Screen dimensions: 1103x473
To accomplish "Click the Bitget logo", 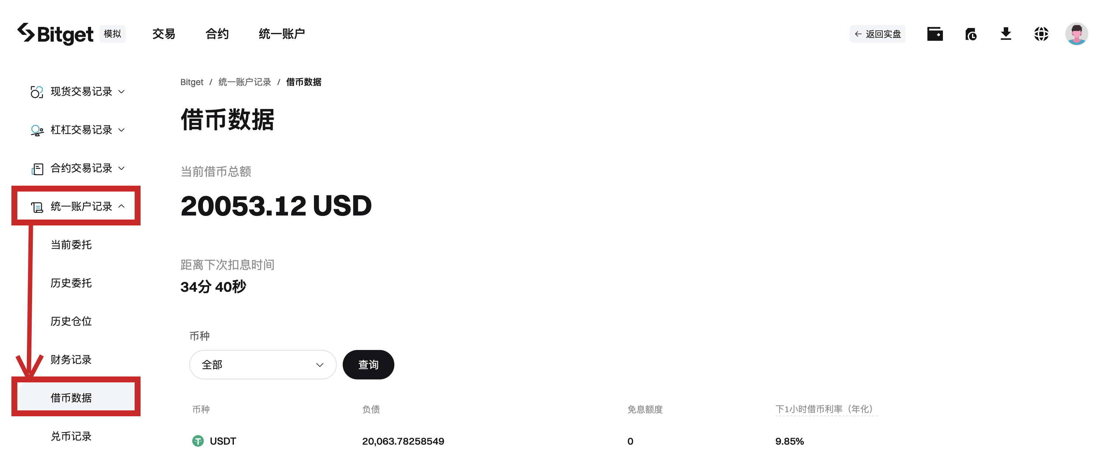I will tap(55, 34).
